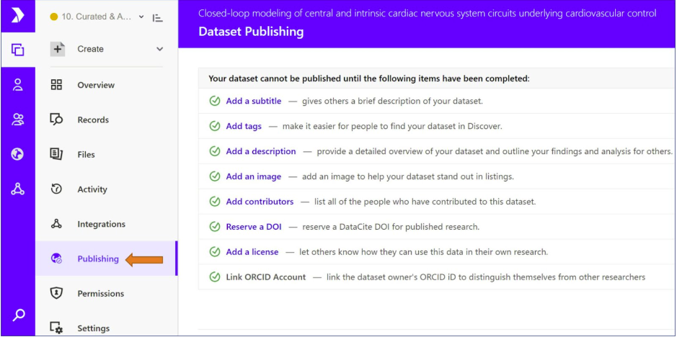Viewport: 677px width, 337px height.
Task: Click 'reserve a DataCite DOI for published research' text
Action: (391, 227)
